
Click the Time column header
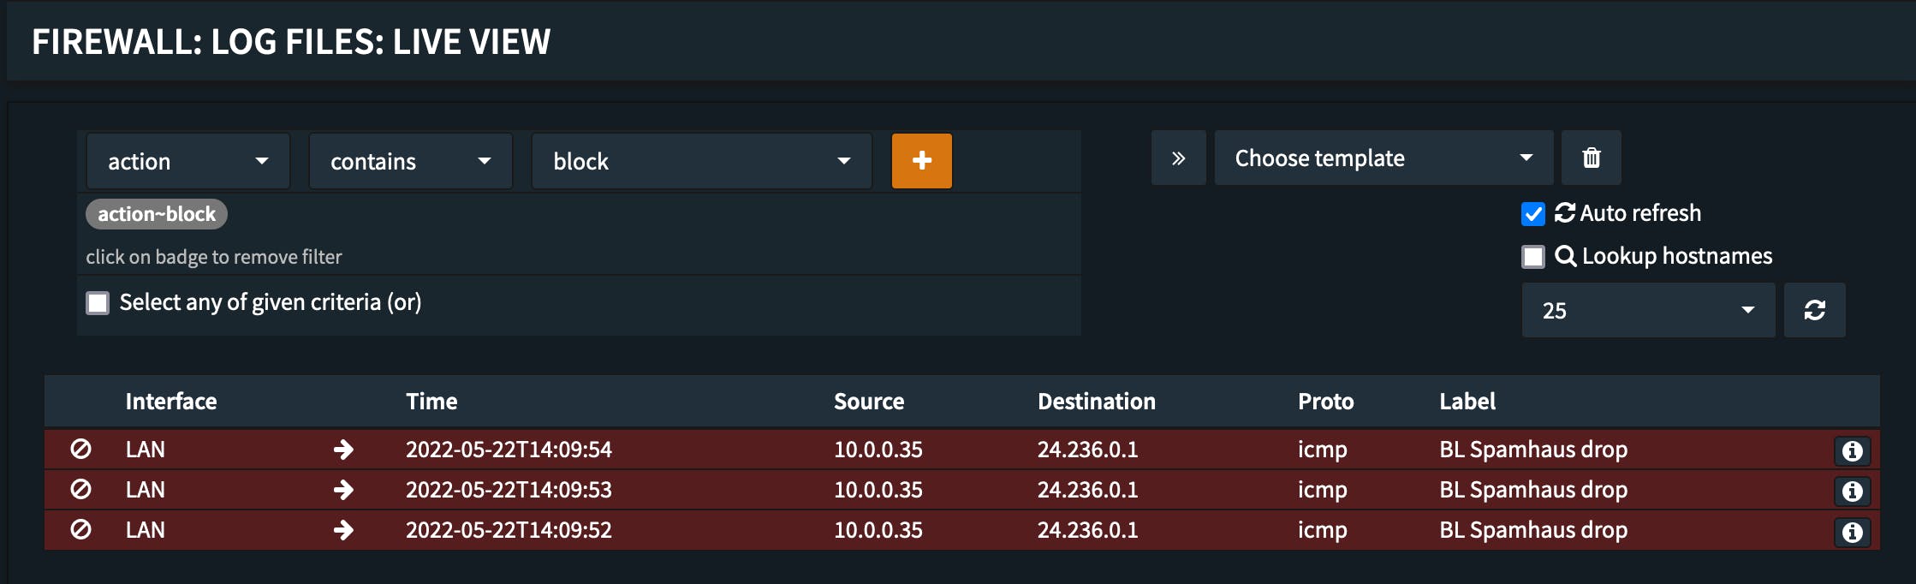pyautogui.click(x=431, y=402)
